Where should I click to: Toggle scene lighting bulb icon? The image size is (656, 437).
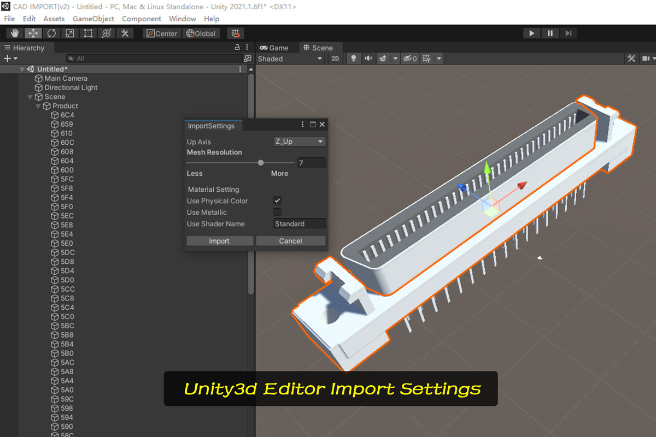[x=354, y=58]
